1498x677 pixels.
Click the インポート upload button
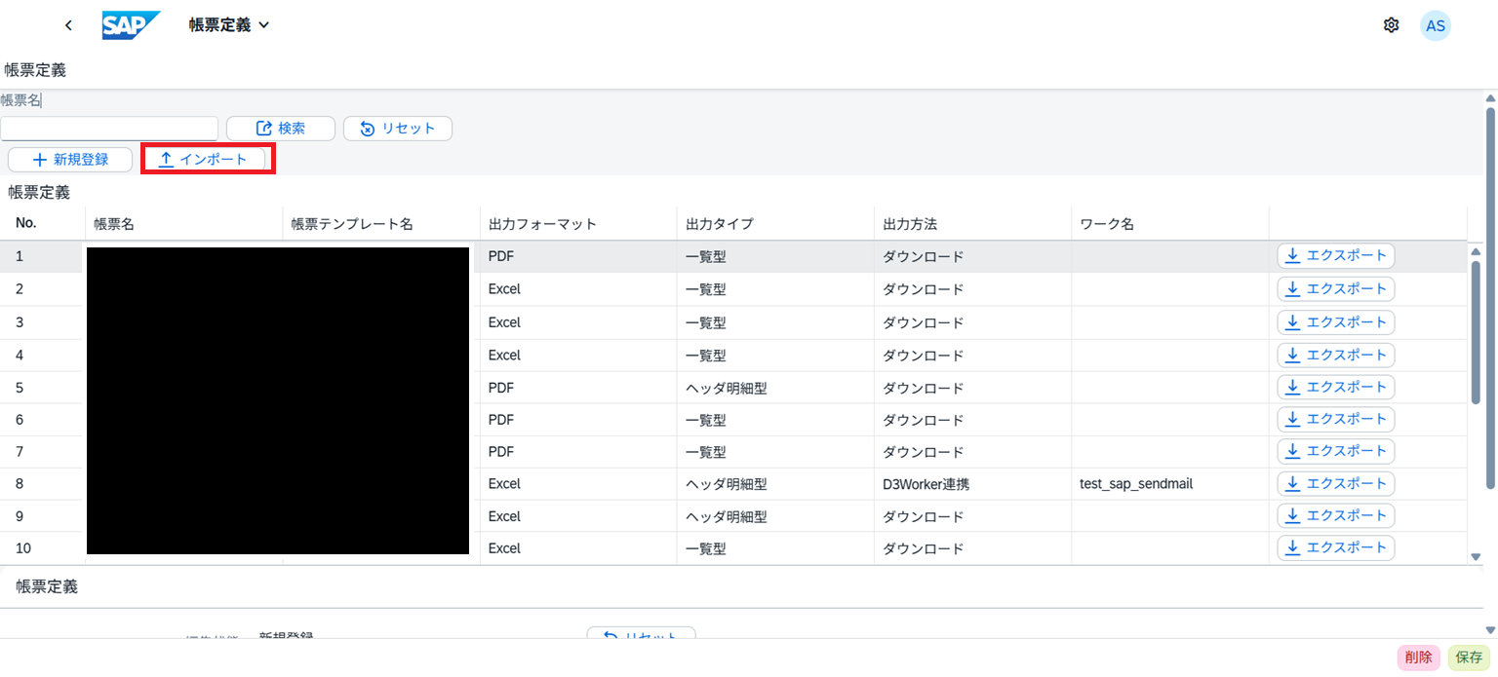[204, 160]
